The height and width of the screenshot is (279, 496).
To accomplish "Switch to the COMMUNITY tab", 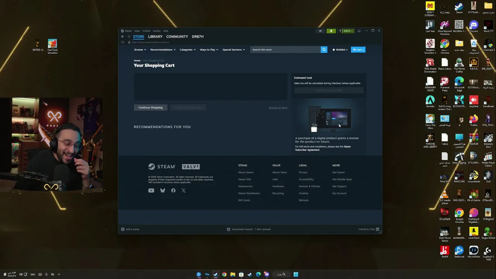I will click(177, 36).
